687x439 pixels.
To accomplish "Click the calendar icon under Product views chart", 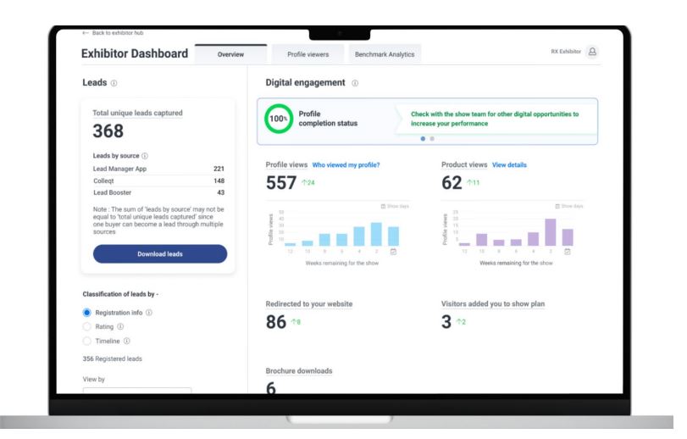I will click(567, 251).
